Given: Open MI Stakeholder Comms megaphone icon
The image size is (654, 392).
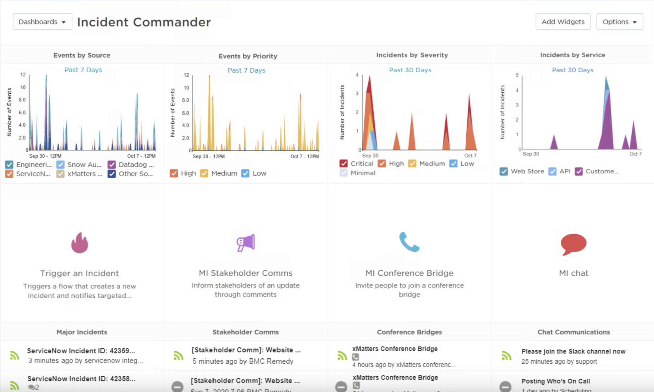Looking at the screenshot, I should [246, 243].
